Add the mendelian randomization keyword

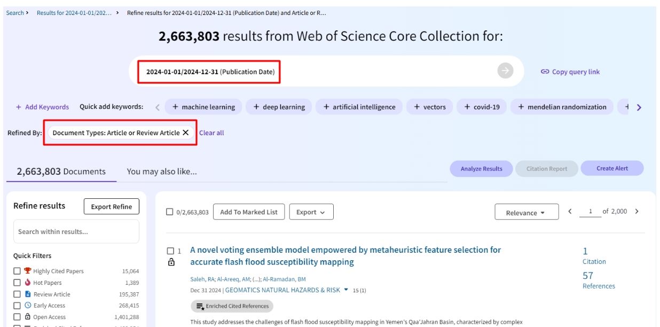coord(562,107)
